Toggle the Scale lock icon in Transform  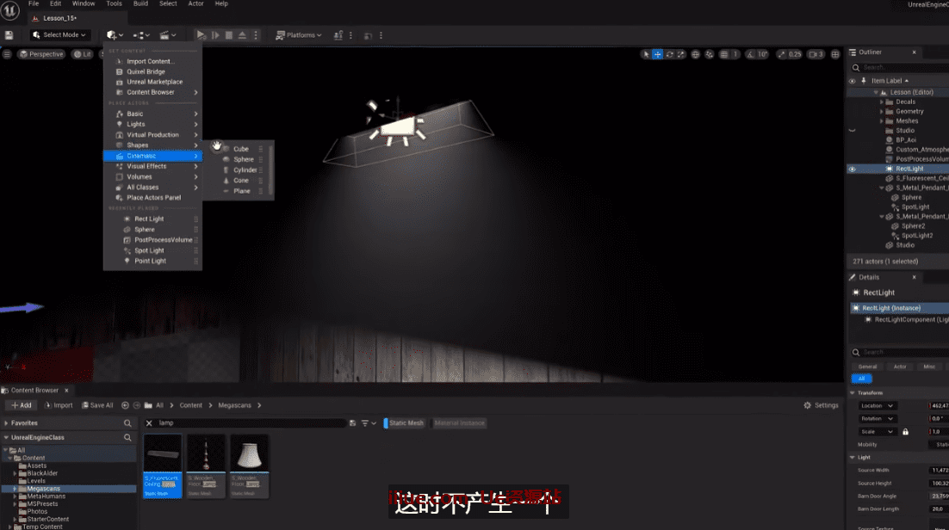[x=905, y=432]
